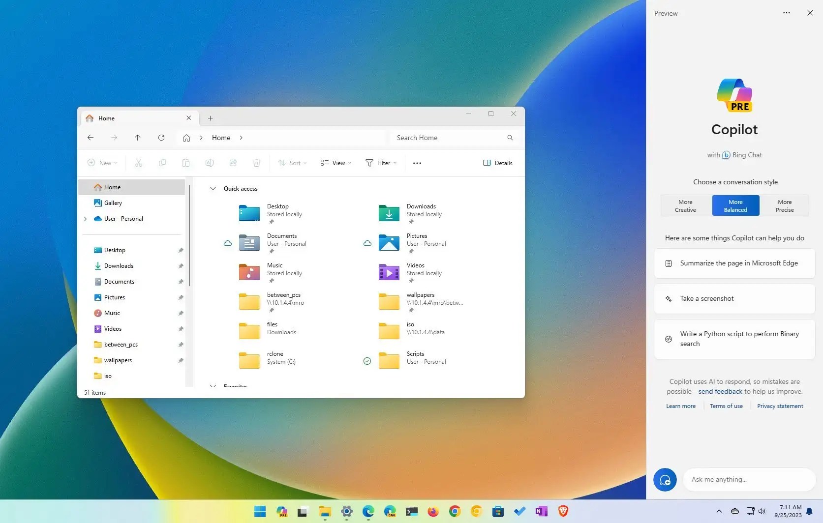Screen dimensions: 823x523
Task: Refresh the Home folder view
Action: 161,138
